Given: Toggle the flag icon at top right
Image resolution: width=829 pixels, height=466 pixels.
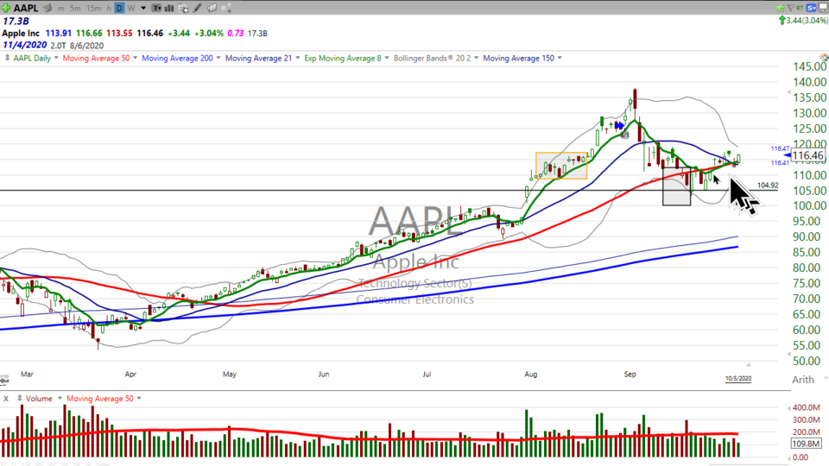Looking at the screenshot, I should 792,8.
